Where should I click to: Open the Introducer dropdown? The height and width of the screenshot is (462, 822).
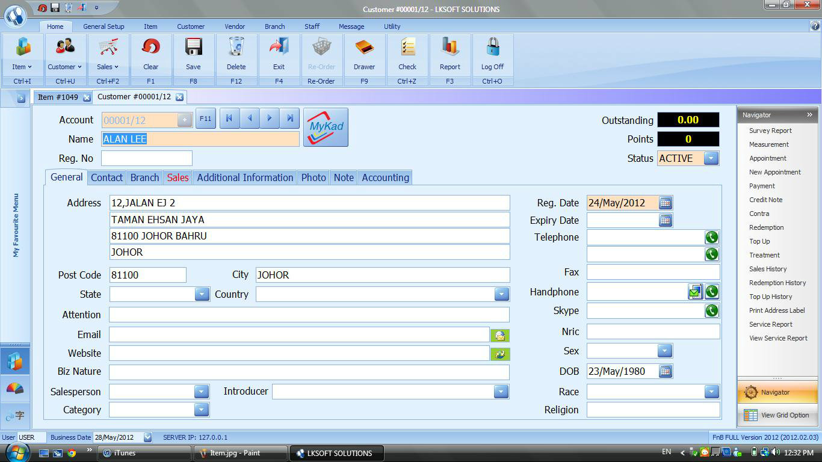coord(501,392)
